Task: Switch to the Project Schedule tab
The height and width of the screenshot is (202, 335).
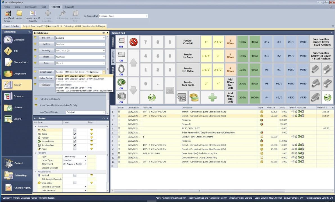Action: coord(11,26)
